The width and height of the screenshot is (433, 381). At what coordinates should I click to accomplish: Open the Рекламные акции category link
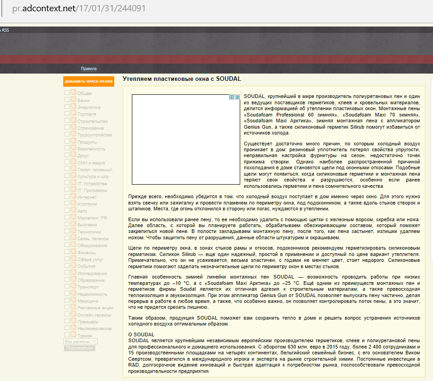(x=95, y=308)
